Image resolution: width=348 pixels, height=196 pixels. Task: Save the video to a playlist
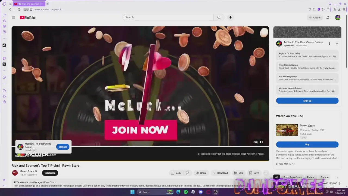[254, 173]
